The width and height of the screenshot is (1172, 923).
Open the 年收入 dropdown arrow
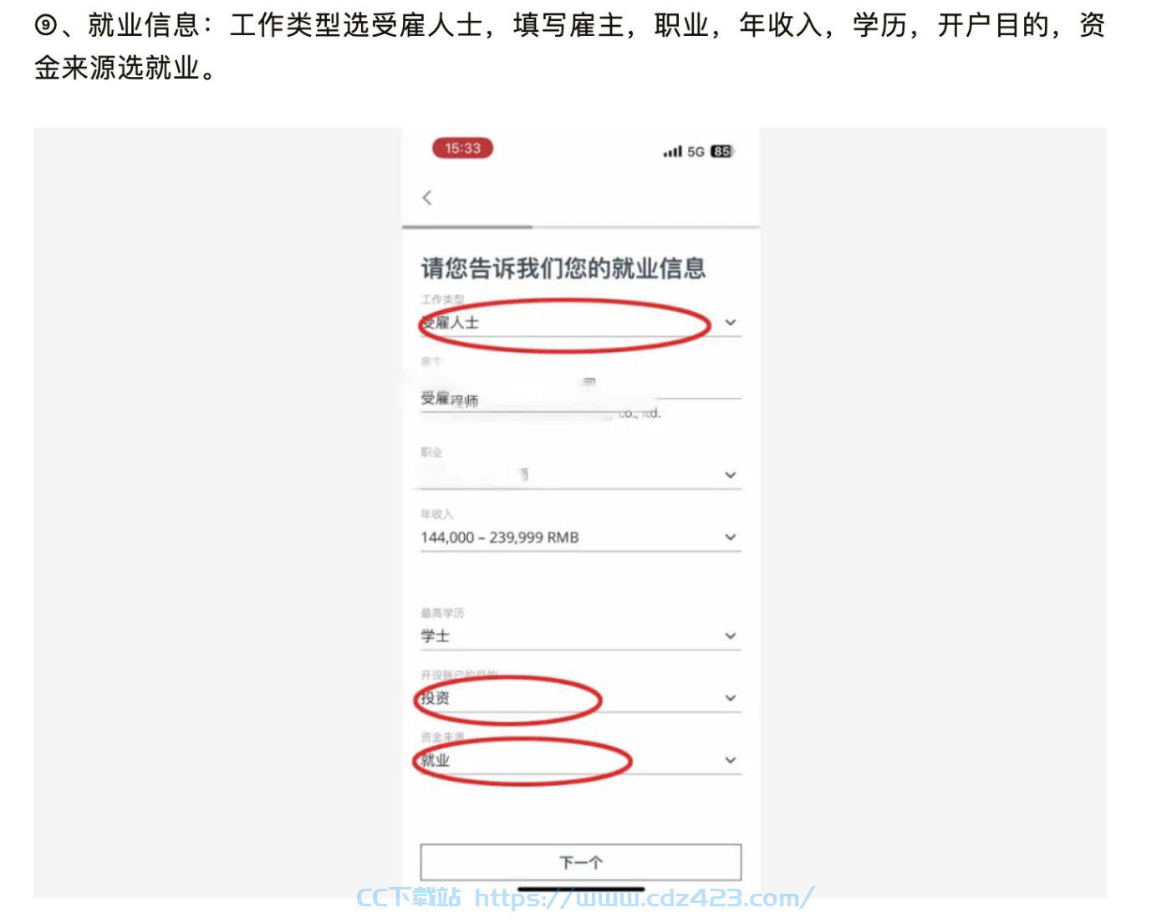(x=731, y=537)
